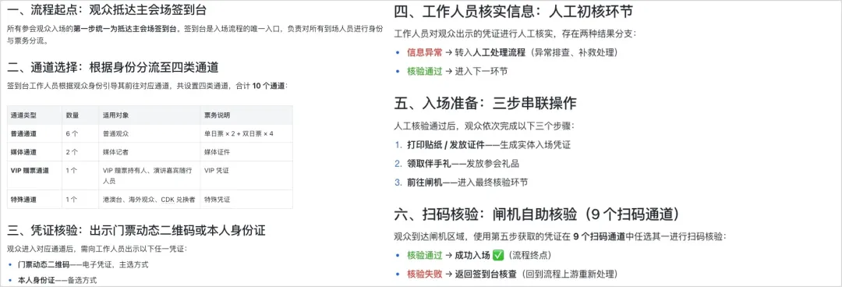
Task: Click heading 五、入场准备：三步串联操作
Action: click(x=486, y=103)
